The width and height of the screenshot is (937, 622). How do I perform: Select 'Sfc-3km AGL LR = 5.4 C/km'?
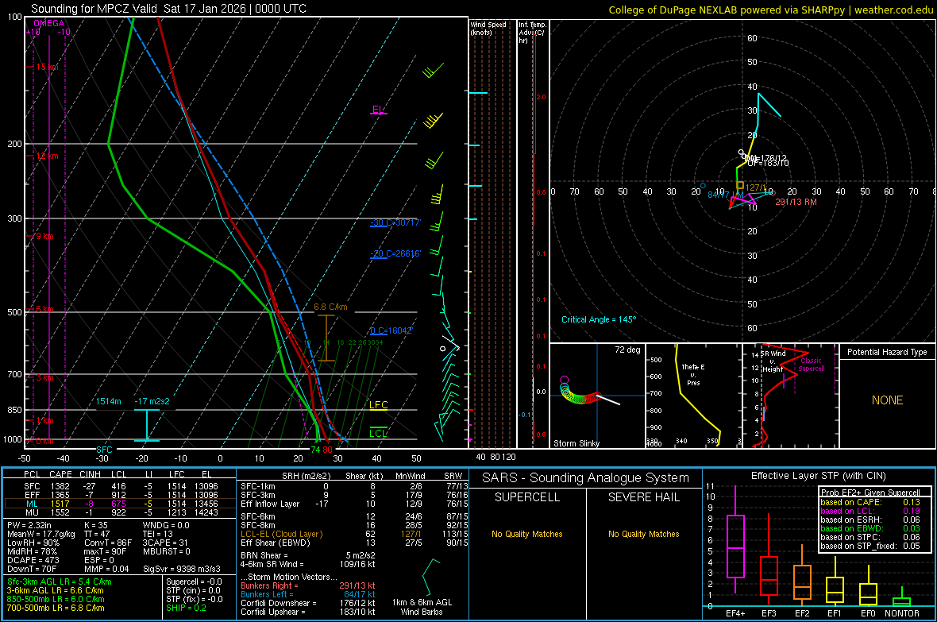coord(60,582)
